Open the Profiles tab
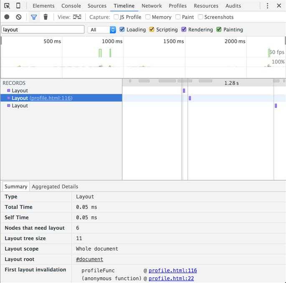Screen dimensions: 286x283 click(x=178, y=6)
